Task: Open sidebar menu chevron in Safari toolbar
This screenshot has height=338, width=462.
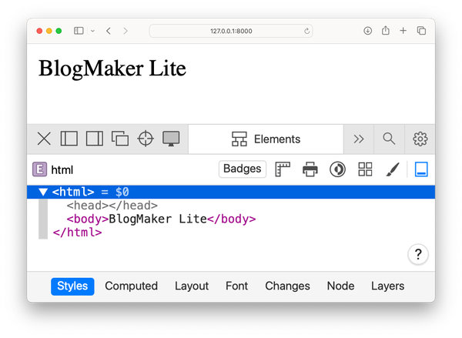Action: click(x=92, y=31)
